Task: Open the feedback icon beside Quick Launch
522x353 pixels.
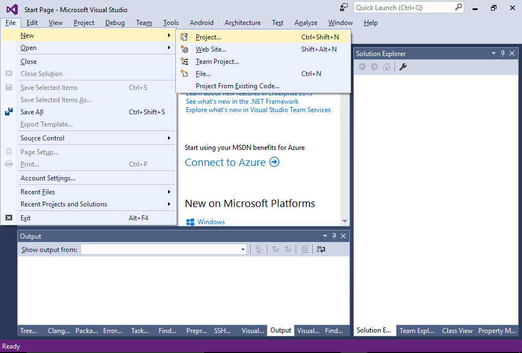Action: tap(343, 7)
